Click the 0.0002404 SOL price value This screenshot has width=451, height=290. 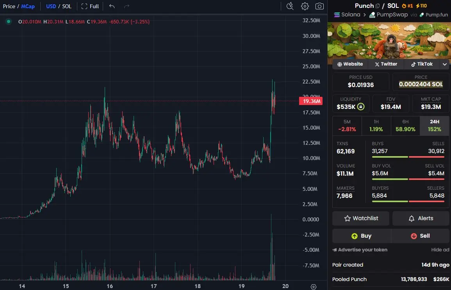pyautogui.click(x=421, y=84)
